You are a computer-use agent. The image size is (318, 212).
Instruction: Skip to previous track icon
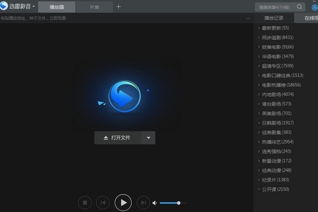pos(103,202)
